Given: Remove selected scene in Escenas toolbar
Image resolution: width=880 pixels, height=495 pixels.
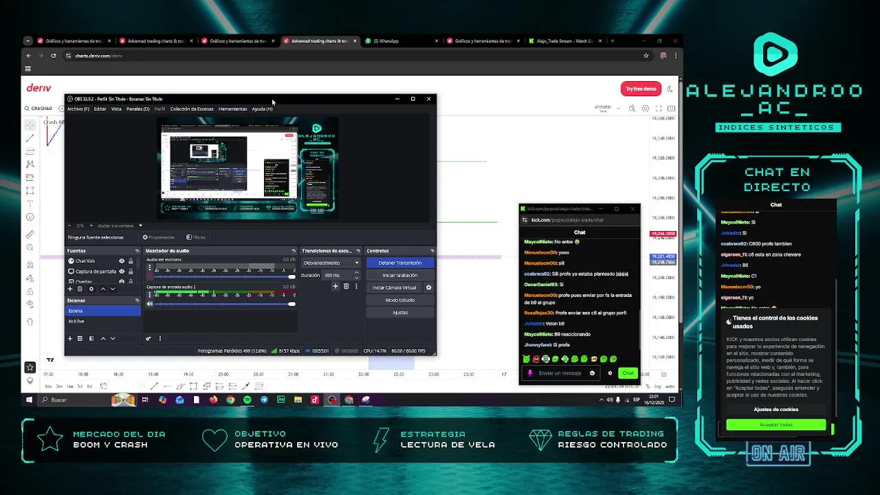Looking at the screenshot, I should [80, 338].
